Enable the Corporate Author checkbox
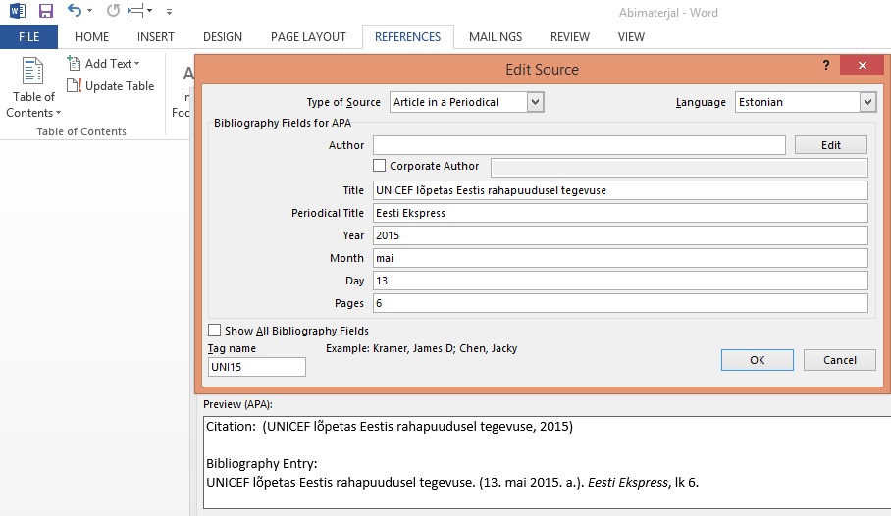891x516 pixels. coord(379,166)
